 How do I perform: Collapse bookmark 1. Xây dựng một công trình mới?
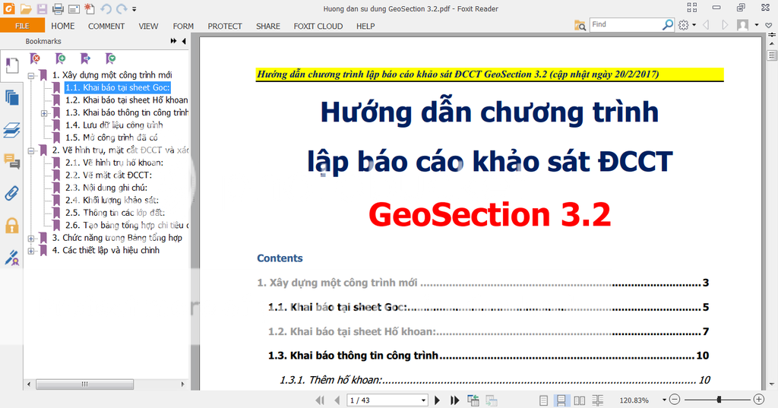click(x=30, y=76)
